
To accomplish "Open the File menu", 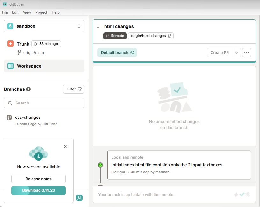I will [5, 12].
